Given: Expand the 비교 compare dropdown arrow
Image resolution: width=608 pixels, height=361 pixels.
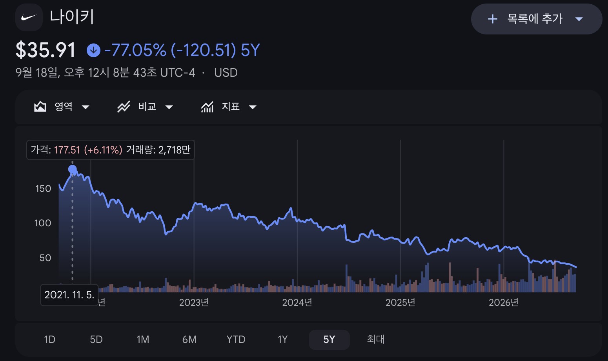Looking at the screenshot, I should click(x=169, y=107).
